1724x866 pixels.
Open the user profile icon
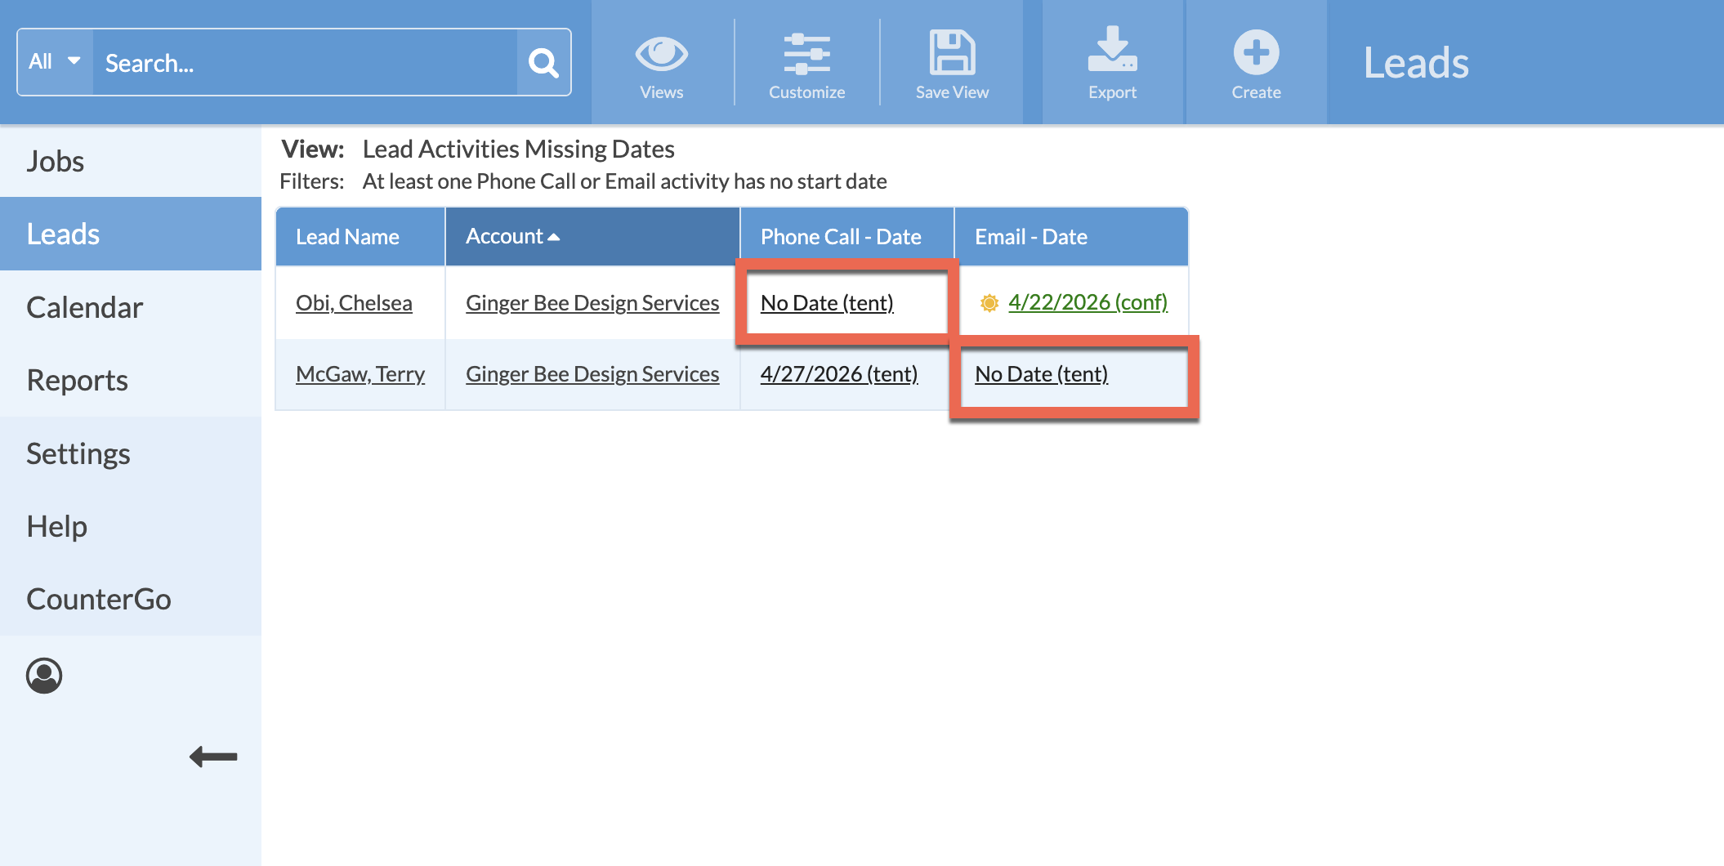(45, 676)
